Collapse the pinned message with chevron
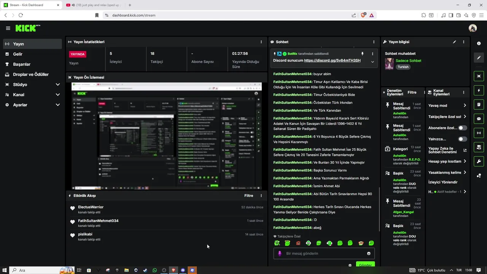Viewport: 487px width, 274px height. 372,62
